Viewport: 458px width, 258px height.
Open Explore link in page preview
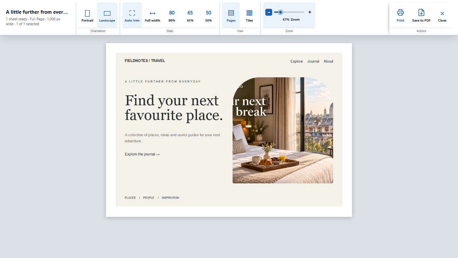297,61
